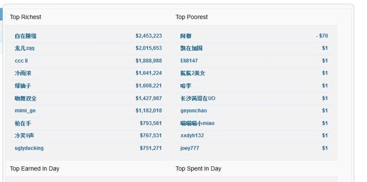Open user 喵喵喵小miao profile
The height and width of the screenshot is (182, 367).
[x=198, y=123]
